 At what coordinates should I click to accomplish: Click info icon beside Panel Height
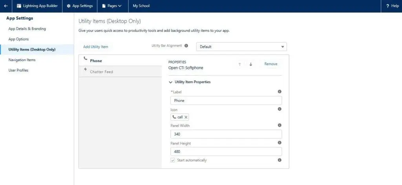click(x=280, y=143)
